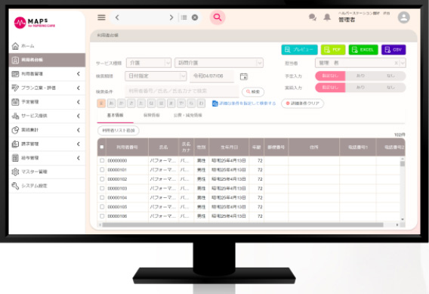Switch to the 公費・減免情報 tab
429x294 pixels.
pos(187,115)
